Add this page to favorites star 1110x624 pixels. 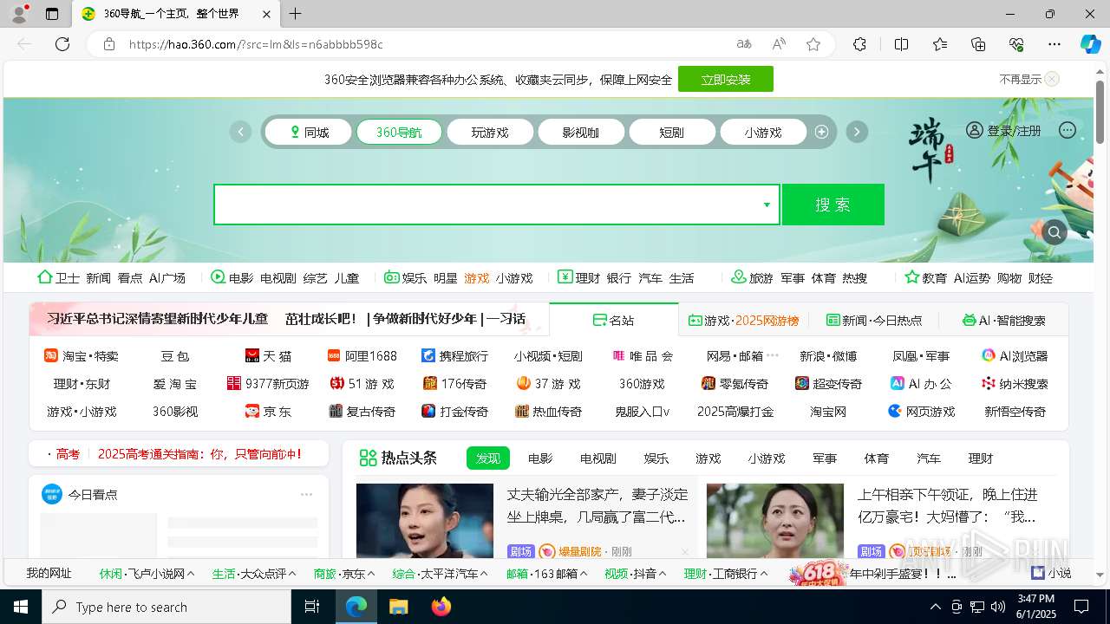click(x=813, y=44)
